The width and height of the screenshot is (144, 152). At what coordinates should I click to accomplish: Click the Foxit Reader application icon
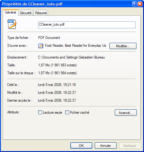click(x=41, y=46)
